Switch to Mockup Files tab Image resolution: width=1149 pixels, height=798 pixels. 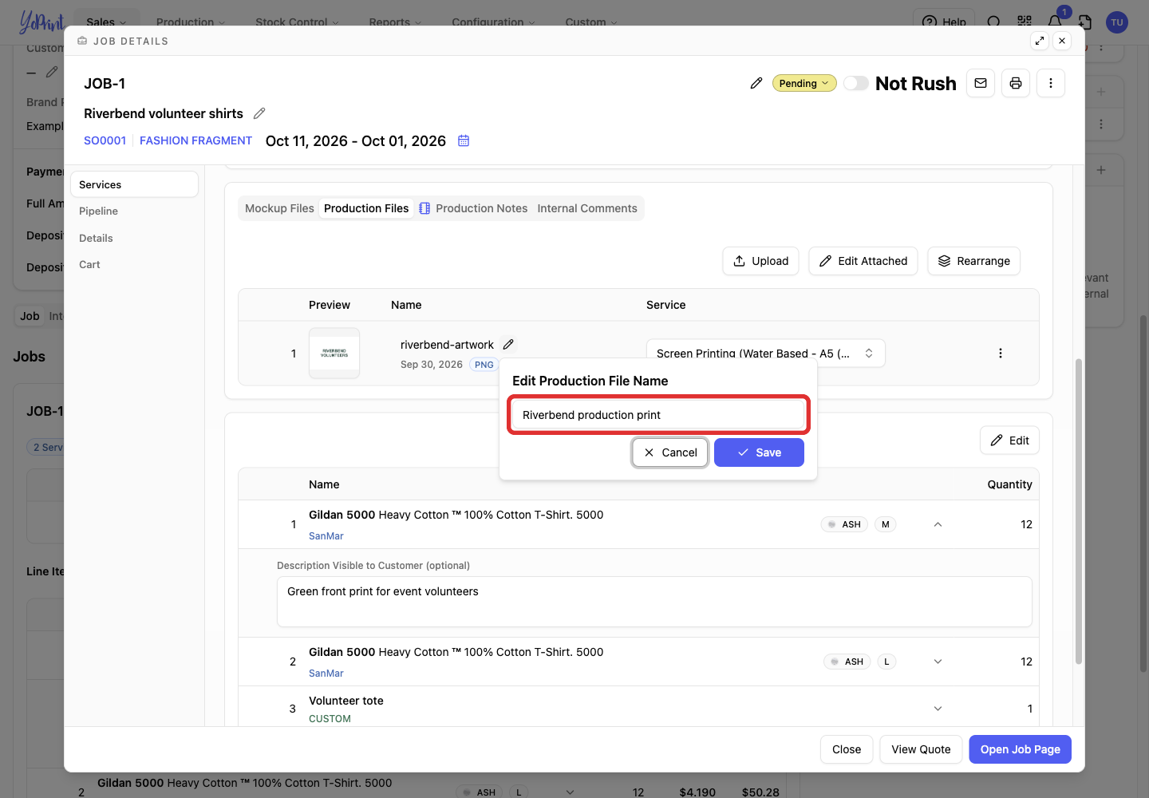(279, 208)
